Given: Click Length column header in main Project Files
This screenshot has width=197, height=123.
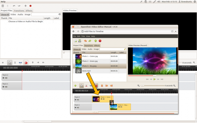Looking at the screenshot, I should point(48,18).
